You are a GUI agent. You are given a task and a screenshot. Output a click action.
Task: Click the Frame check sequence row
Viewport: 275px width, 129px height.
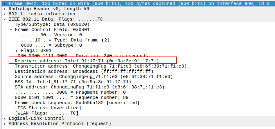tap(77, 103)
